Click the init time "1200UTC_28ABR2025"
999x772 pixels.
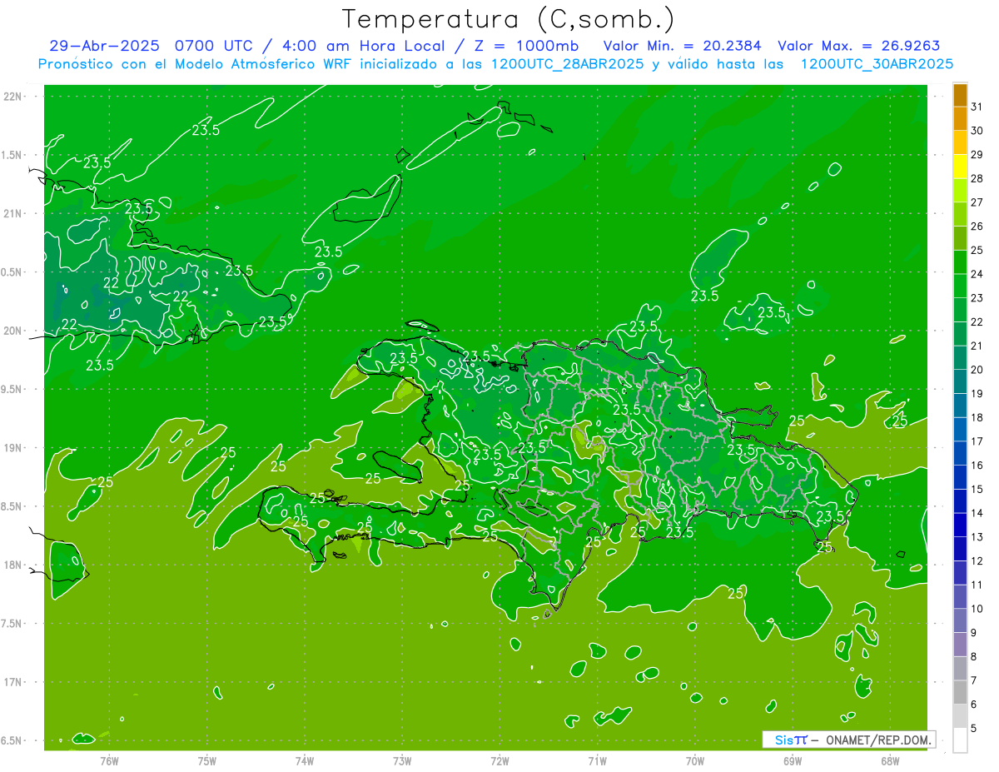pos(568,64)
